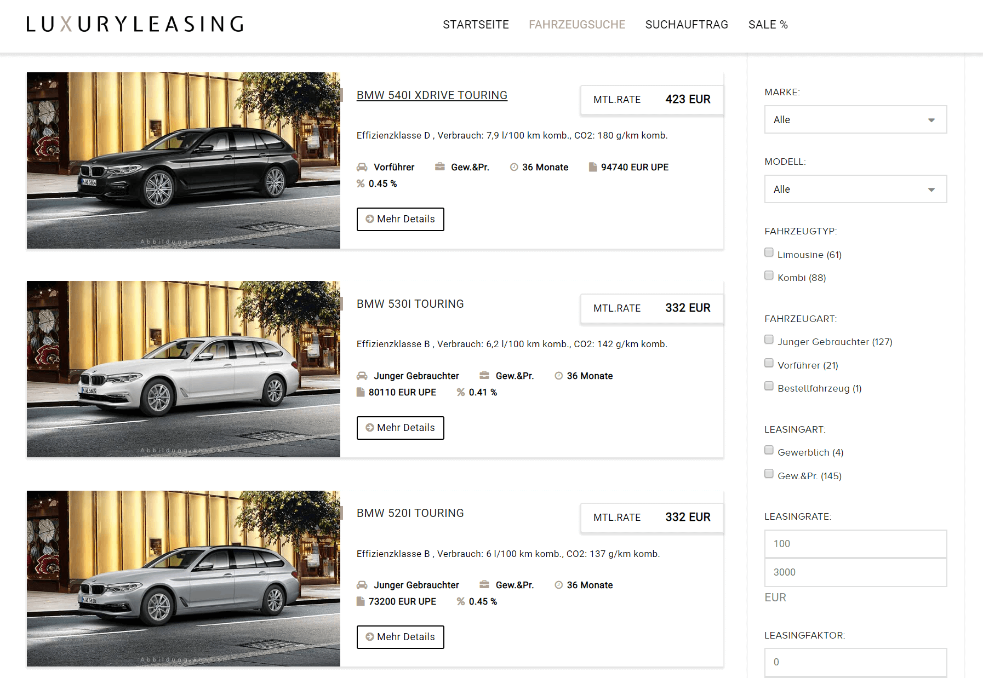983x678 pixels.
Task: Click clock icon in BMW 520I row
Action: [559, 585]
